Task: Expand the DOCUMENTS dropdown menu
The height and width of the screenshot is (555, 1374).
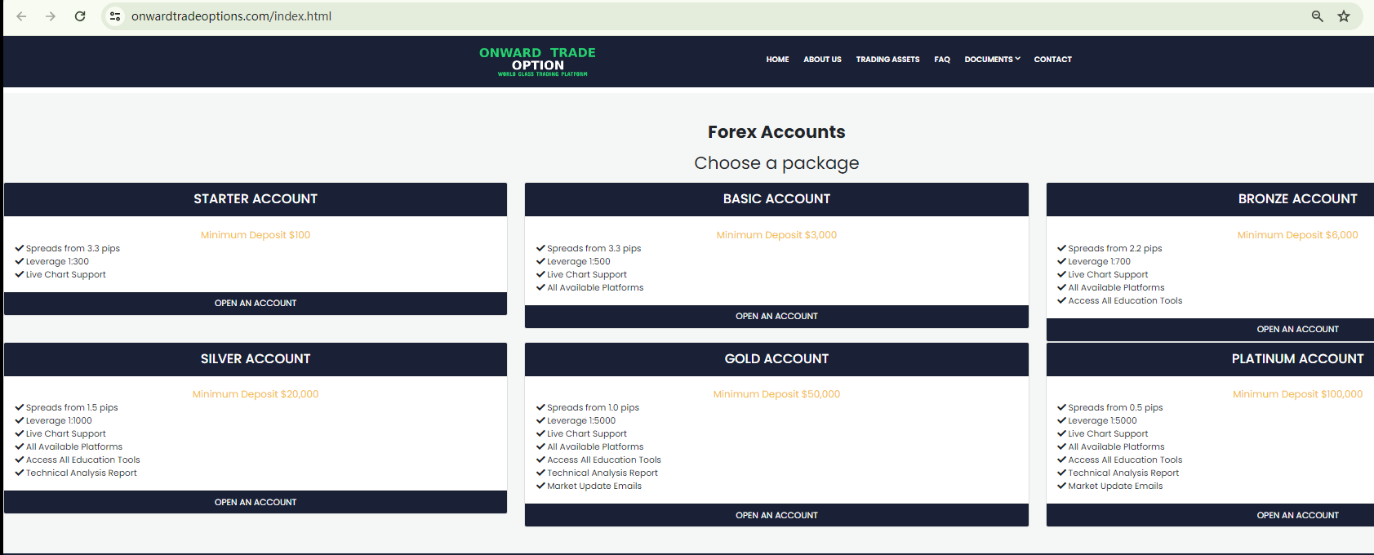Action: [992, 60]
